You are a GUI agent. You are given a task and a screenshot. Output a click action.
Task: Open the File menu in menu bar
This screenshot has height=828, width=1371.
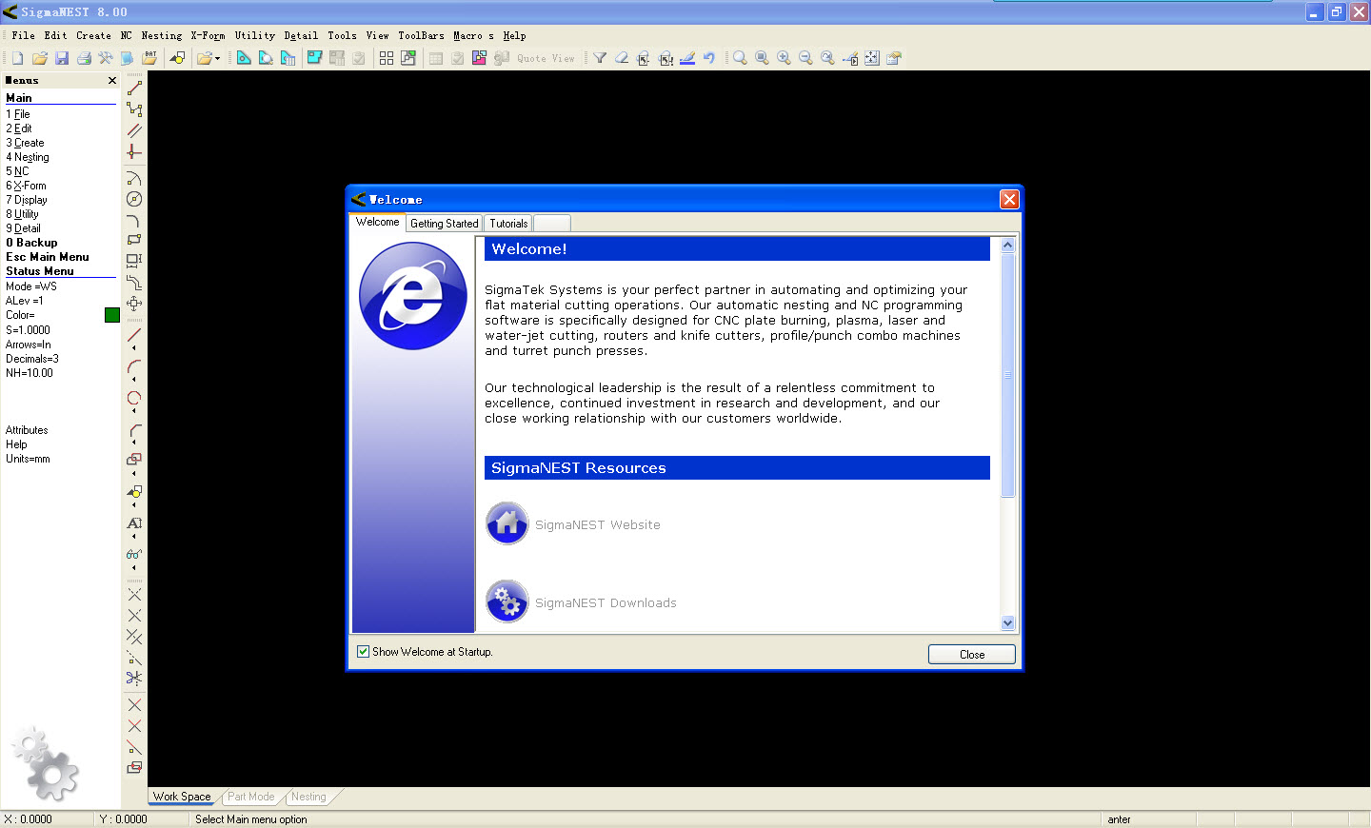click(x=24, y=35)
